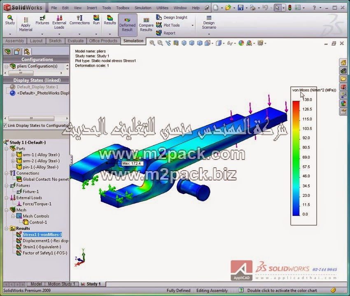The image size is (350, 296).
Task: Expand arm-1 (-Alloy Steel-) node
Action: pos(13,155)
